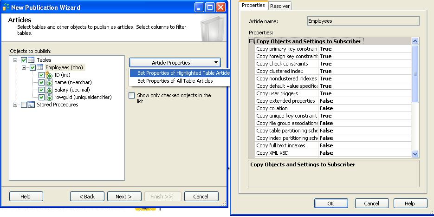Click the Article name field
Screen dimensions: 434x217
click(x=363, y=21)
